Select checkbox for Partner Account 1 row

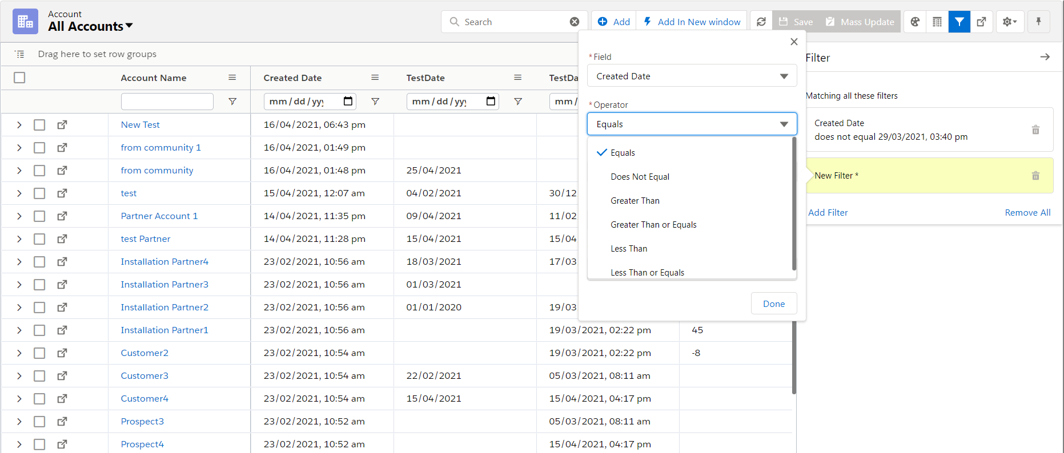pyautogui.click(x=39, y=216)
